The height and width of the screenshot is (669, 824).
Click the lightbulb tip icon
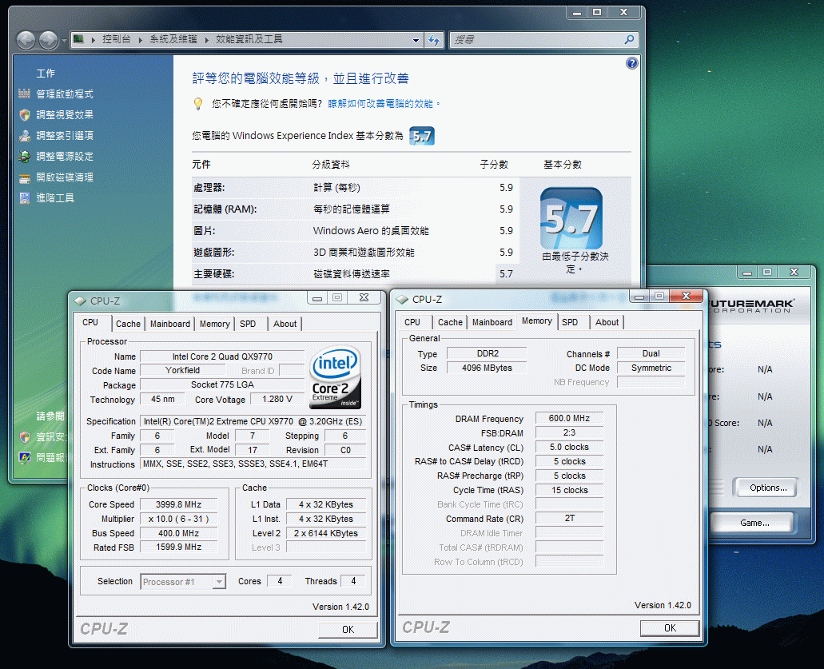coord(198,104)
